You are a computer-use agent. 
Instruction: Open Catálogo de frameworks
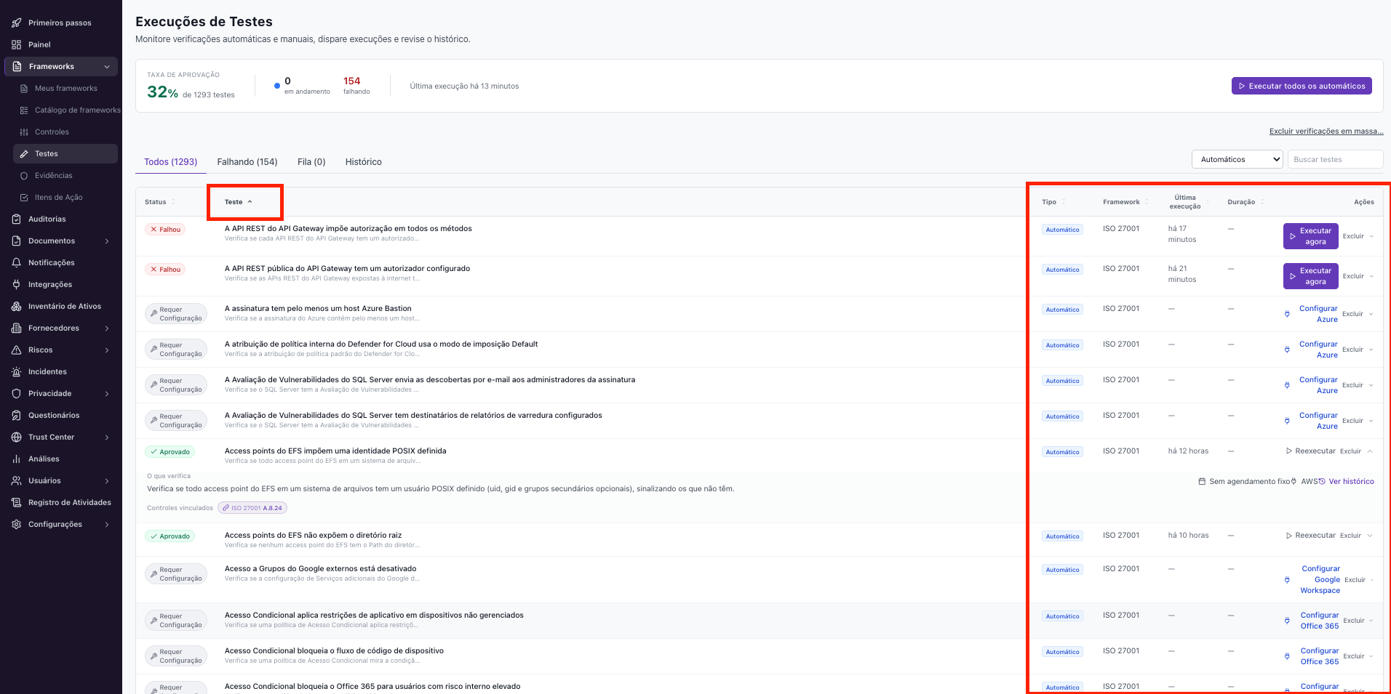[77, 110]
